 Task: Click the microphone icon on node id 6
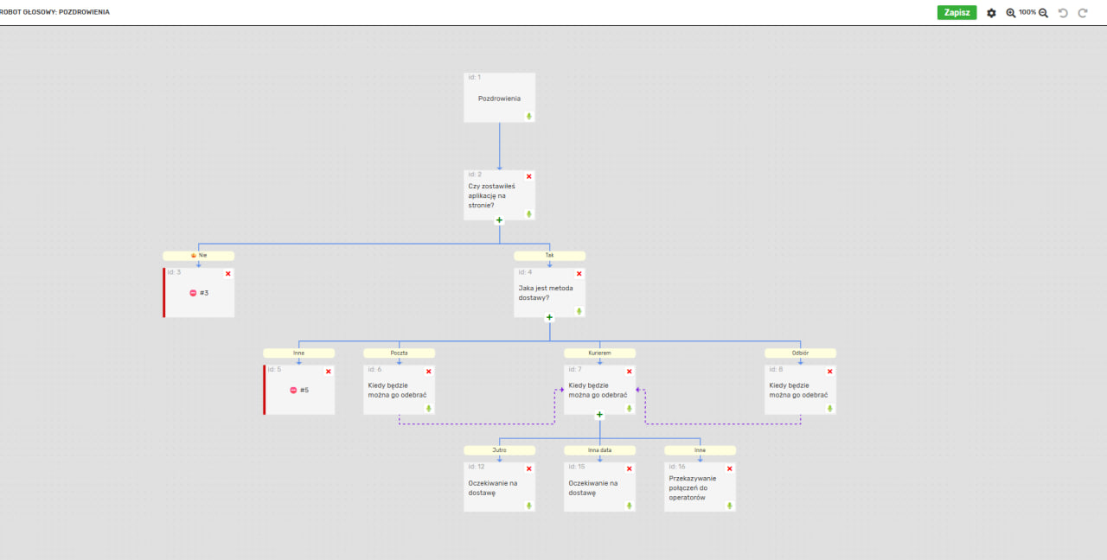pos(428,408)
